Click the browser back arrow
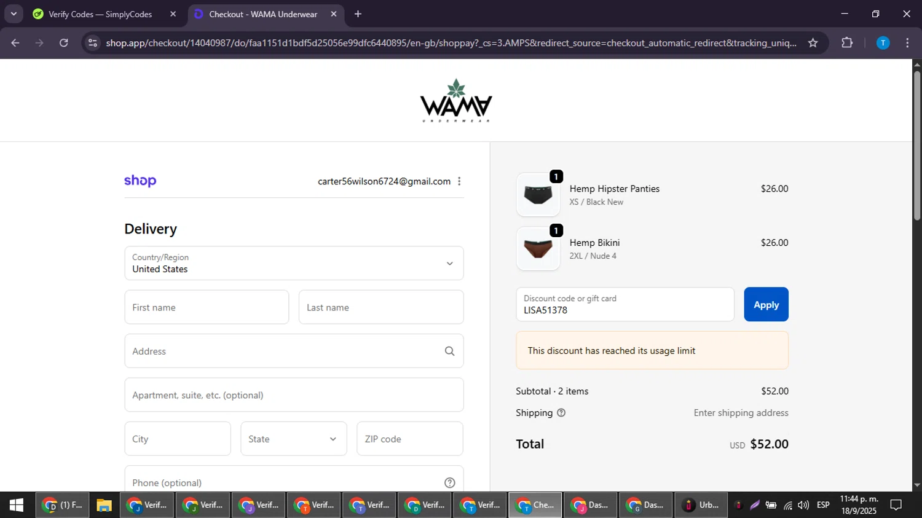Image resolution: width=922 pixels, height=518 pixels. [15, 43]
